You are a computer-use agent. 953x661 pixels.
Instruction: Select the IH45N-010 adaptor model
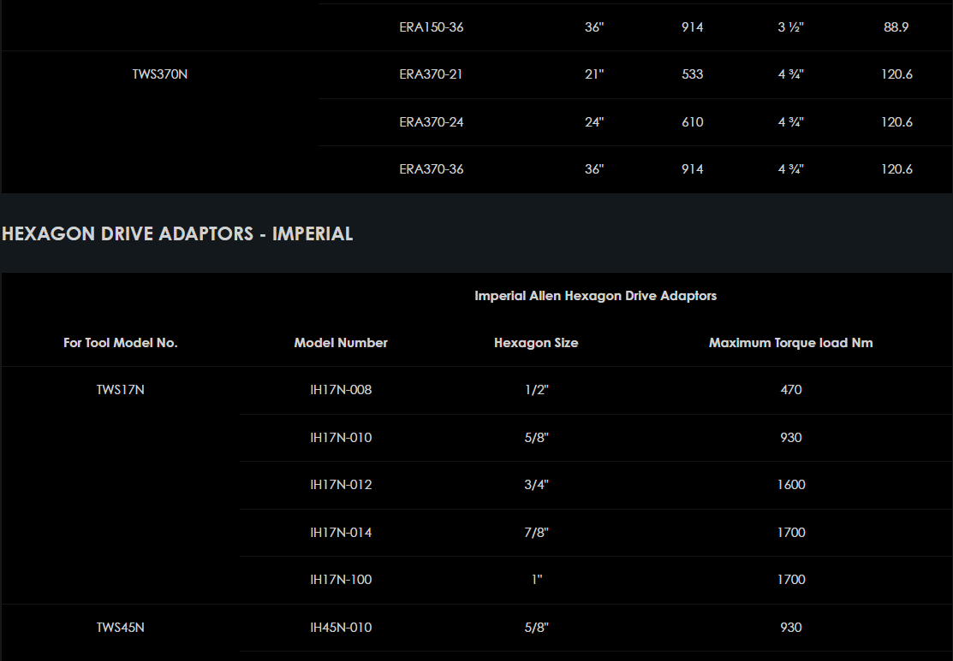341,628
